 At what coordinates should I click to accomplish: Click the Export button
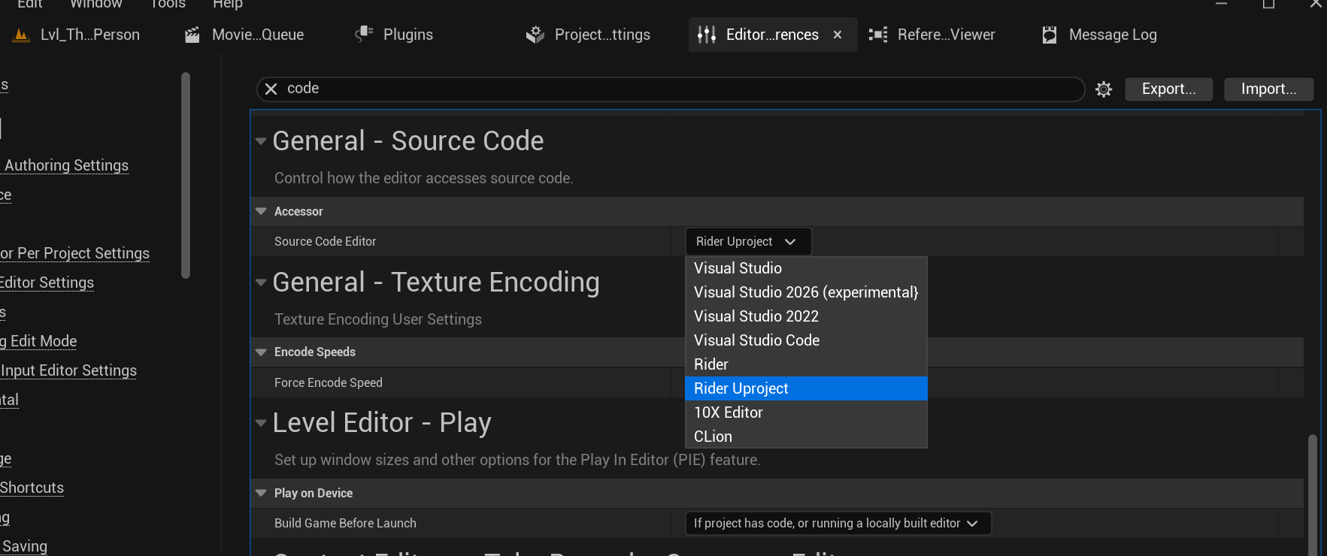point(1168,89)
